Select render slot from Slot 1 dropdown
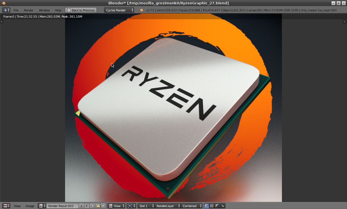The width and height of the screenshot is (347, 209). pyautogui.click(x=146, y=206)
